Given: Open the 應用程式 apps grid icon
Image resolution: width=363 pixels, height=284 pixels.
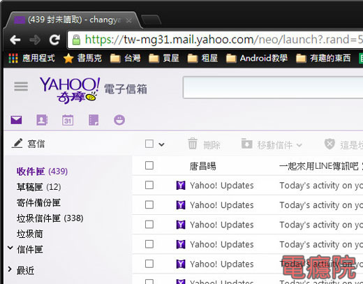Looking at the screenshot, I should pos(13,58).
